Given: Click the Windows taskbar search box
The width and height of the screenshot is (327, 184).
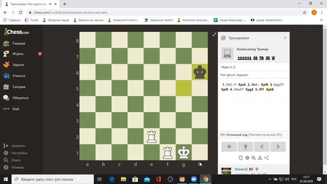Looking at the screenshot, I should (x=53, y=179).
